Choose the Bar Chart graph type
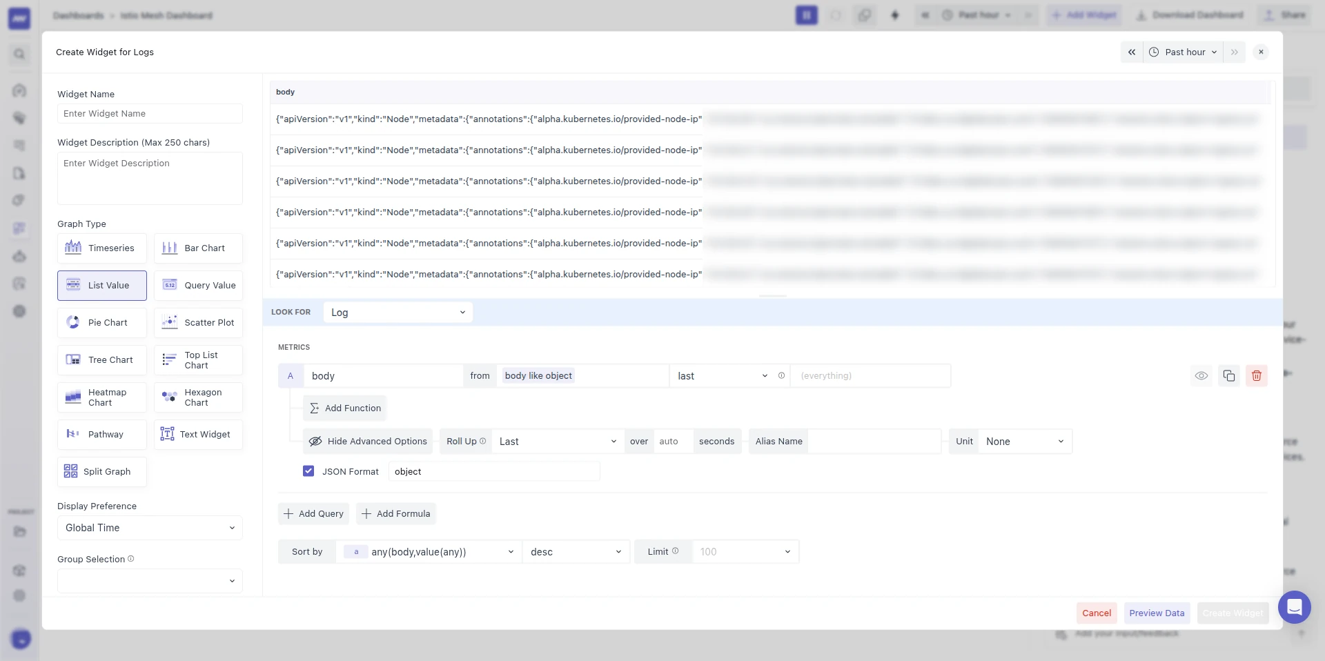 click(198, 248)
